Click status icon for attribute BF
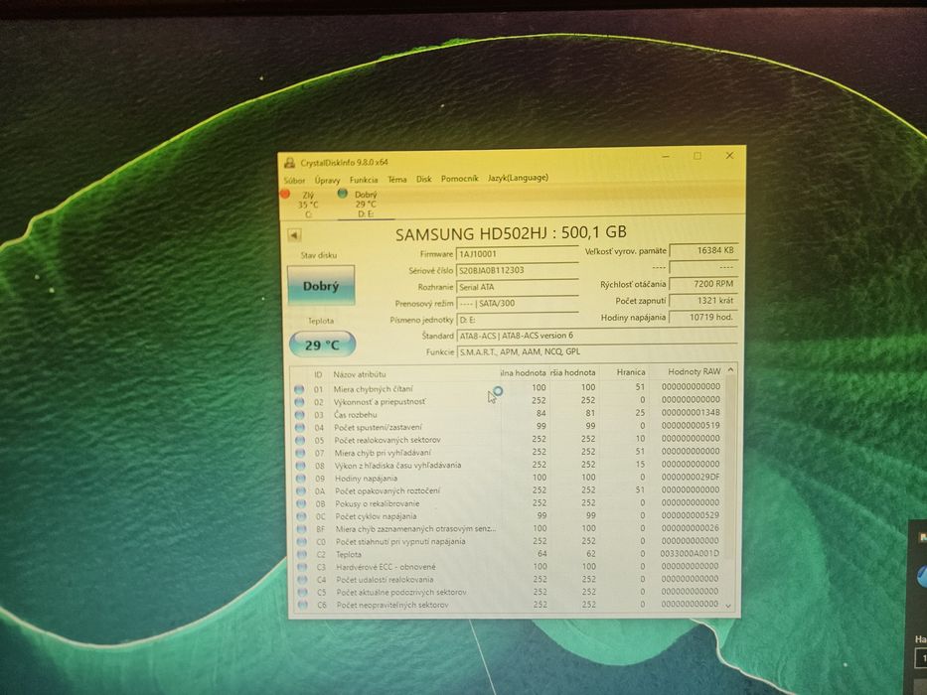Screen dimensions: 927x695 point(301,529)
